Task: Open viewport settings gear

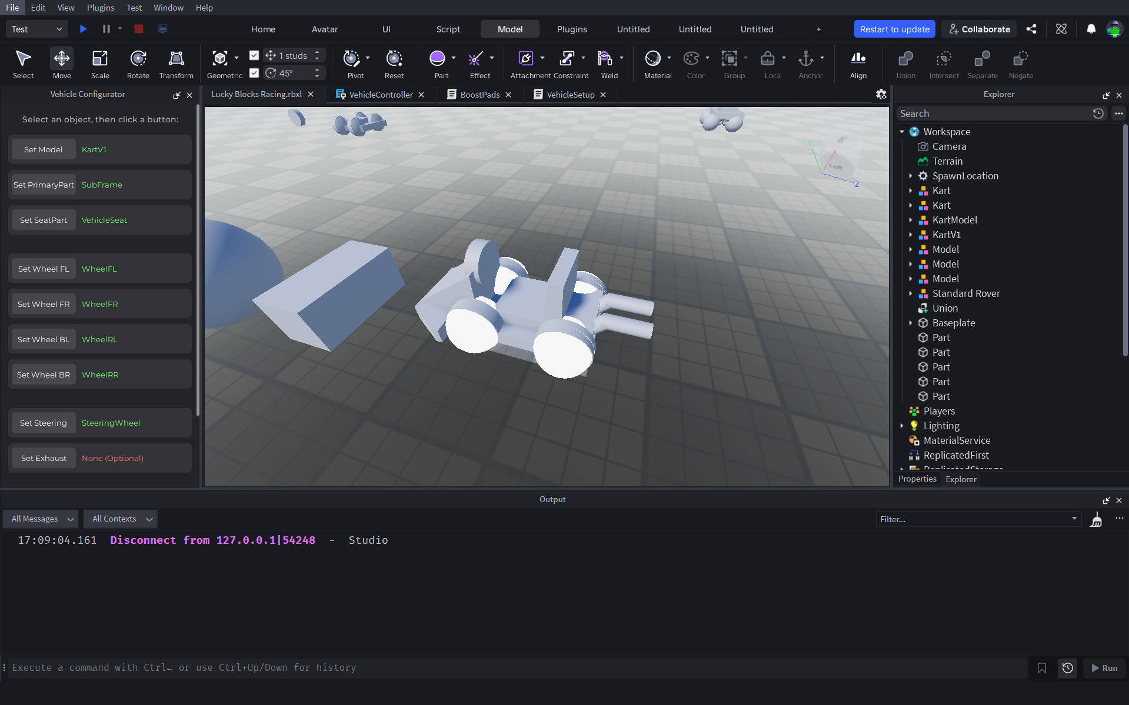Action: 881,94
